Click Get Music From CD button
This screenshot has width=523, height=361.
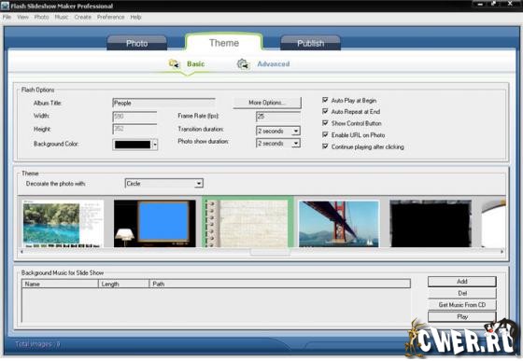point(462,305)
